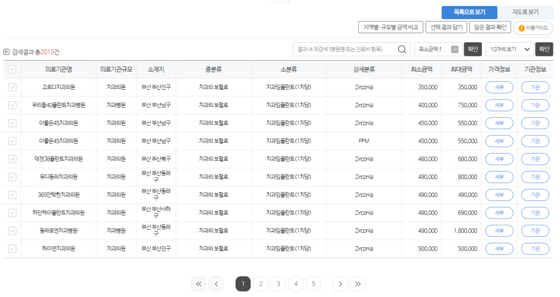Open 기관 info for 고르다치과의원
This screenshot has width=560, height=297.
click(535, 87)
